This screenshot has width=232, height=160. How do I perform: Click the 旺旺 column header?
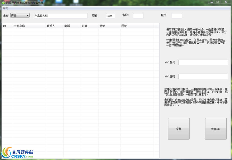(x=90, y=26)
